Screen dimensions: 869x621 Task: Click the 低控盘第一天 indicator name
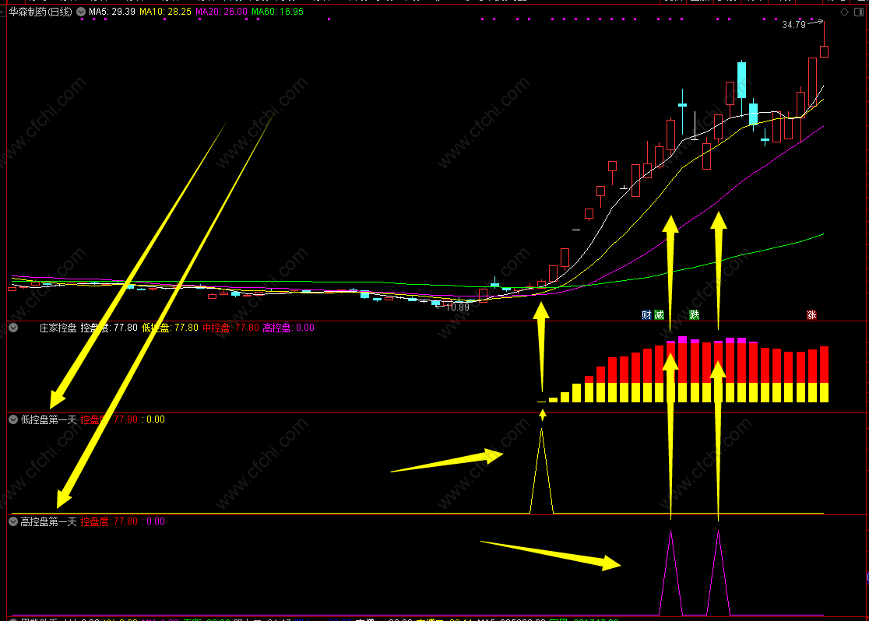[x=48, y=419]
